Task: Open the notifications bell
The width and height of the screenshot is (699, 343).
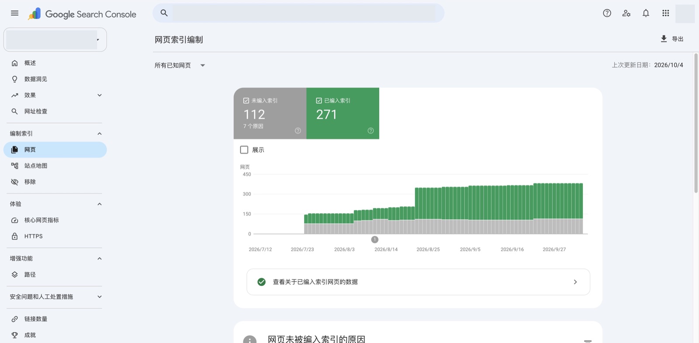Action: click(x=646, y=13)
